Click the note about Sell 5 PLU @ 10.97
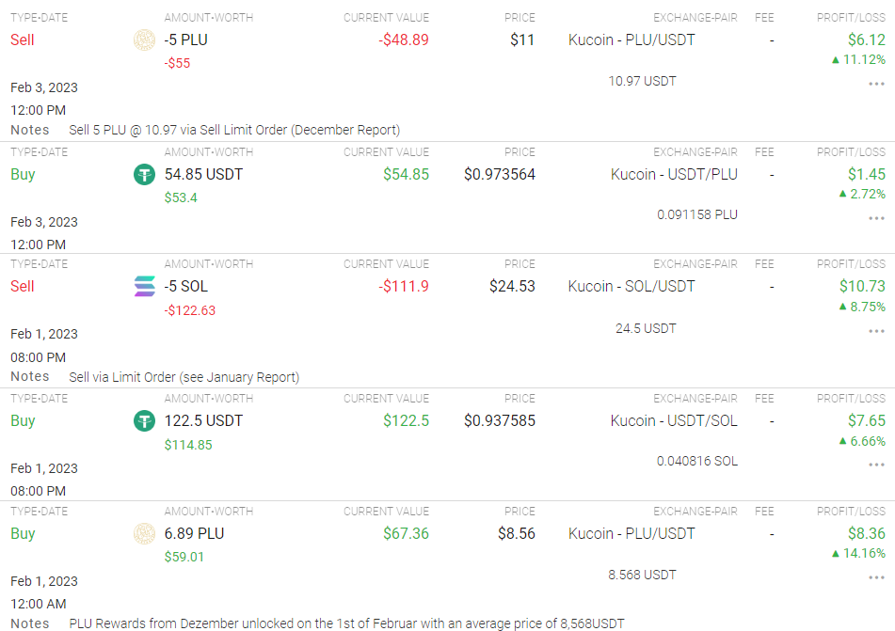The height and width of the screenshot is (631, 895). (234, 130)
